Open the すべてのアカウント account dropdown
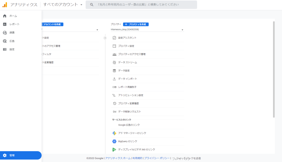The height and width of the screenshot is (162, 282). point(63,5)
